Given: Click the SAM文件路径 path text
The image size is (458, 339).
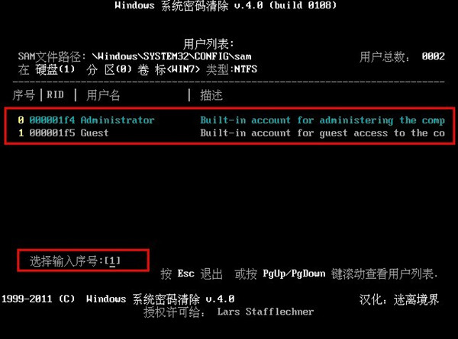Looking at the screenshot, I should point(134,56).
